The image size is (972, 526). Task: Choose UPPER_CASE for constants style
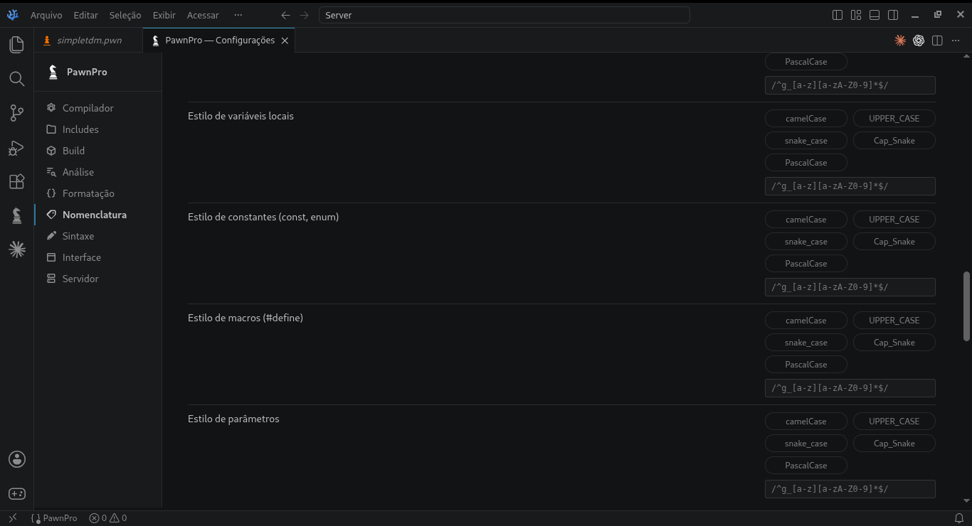point(894,220)
